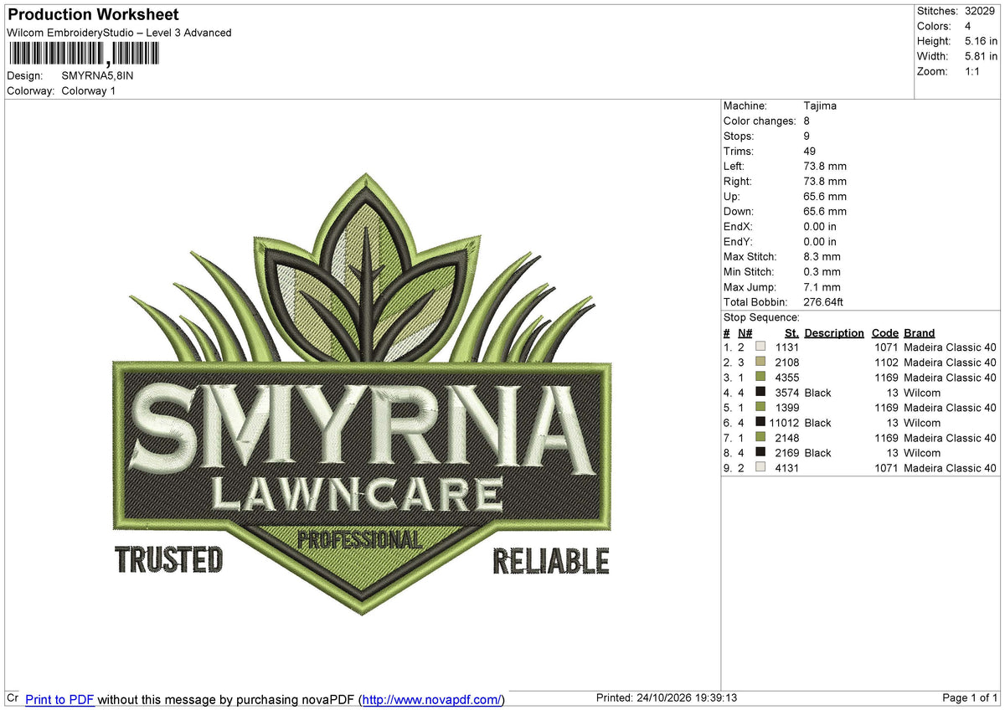
Task: Click 'Wilcom' brand in stop 4 row
Action: [x=922, y=393]
